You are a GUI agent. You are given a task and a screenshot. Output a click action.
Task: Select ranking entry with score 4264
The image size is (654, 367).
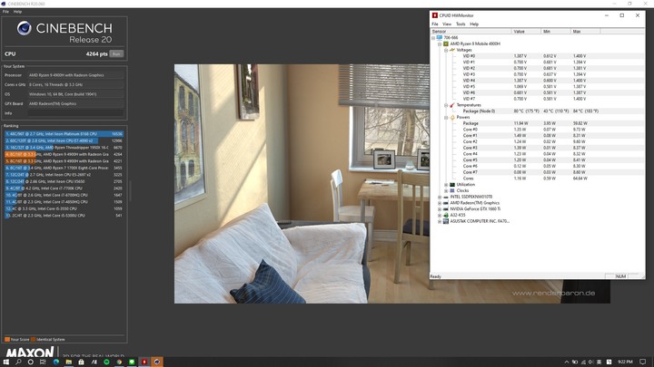[x=64, y=154]
